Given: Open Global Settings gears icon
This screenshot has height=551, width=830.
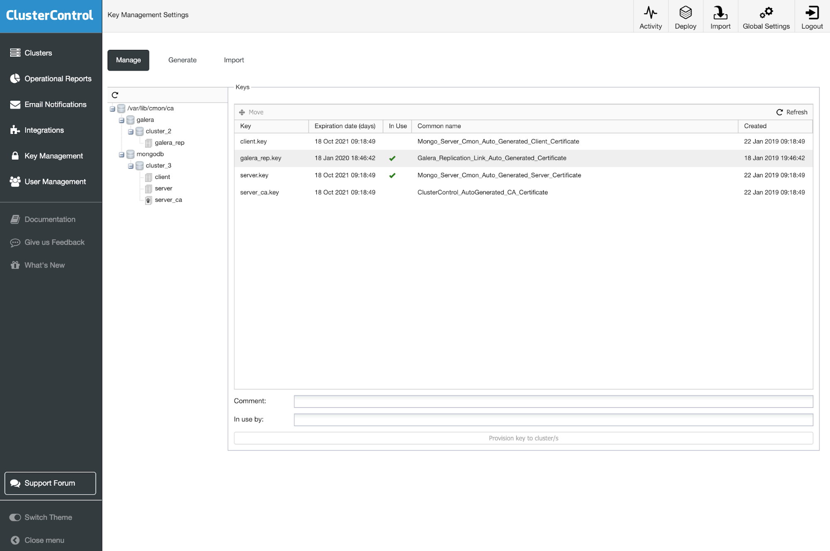Looking at the screenshot, I should click(766, 12).
